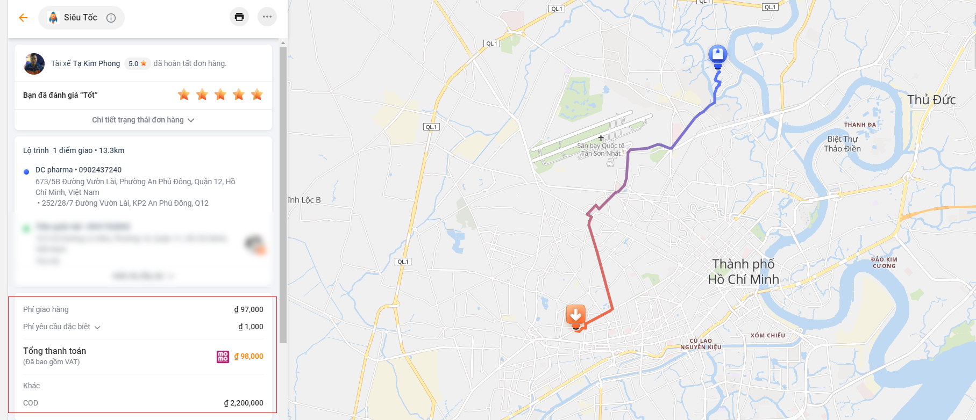976x420 pixels.
Task: Open the three-dot more options menu
Action: pyautogui.click(x=267, y=17)
